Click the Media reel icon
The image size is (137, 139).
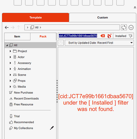(15, 87)
